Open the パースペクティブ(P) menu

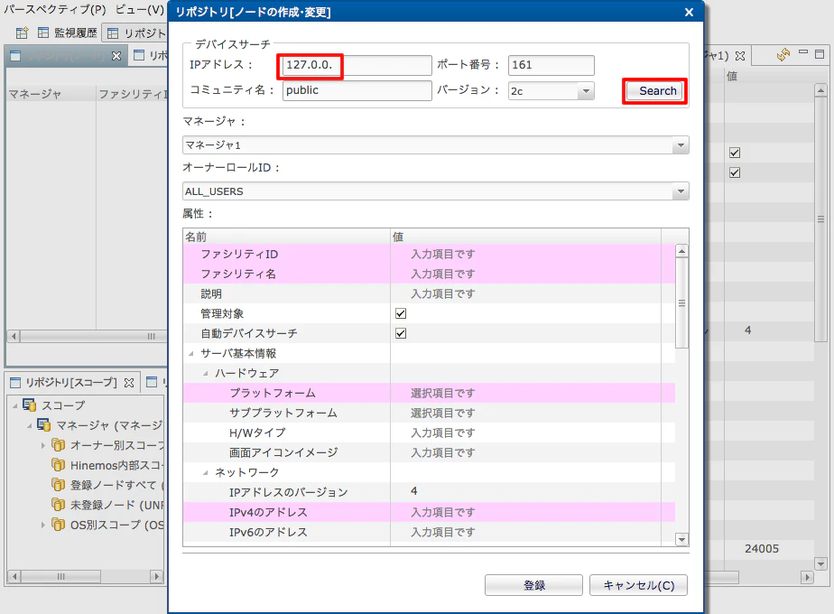[55, 10]
